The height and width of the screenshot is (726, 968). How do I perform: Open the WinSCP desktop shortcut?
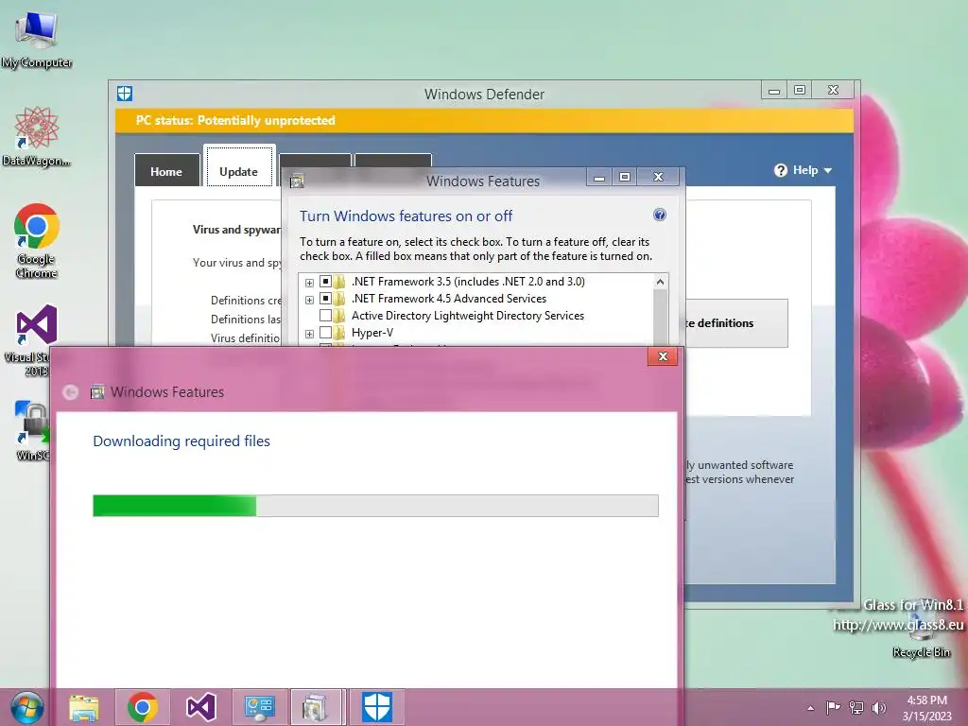[32, 430]
